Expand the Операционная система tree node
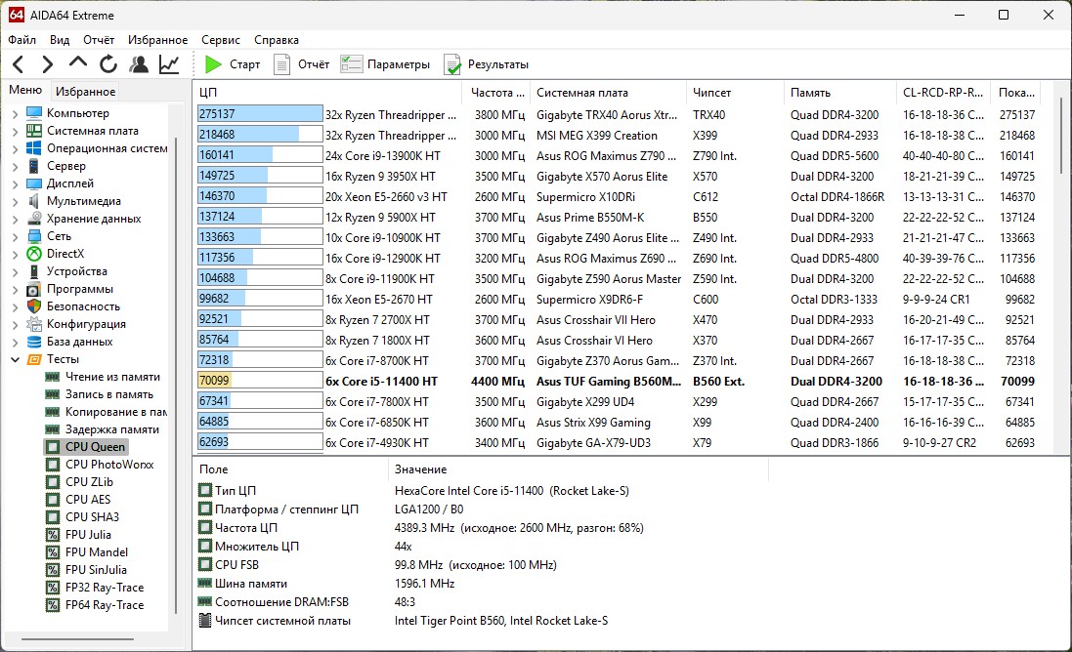This screenshot has height=652, width=1072. tap(15, 148)
